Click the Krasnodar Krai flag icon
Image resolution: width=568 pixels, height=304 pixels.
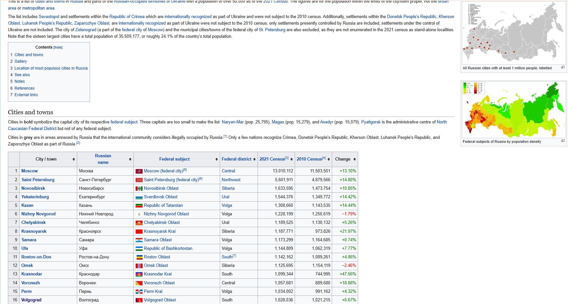pyautogui.click(x=139, y=274)
